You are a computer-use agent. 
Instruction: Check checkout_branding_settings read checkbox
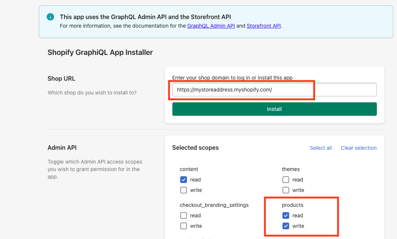pos(184,215)
